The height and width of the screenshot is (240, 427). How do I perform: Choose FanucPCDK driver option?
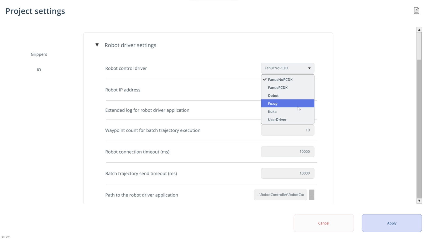click(278, 87)
